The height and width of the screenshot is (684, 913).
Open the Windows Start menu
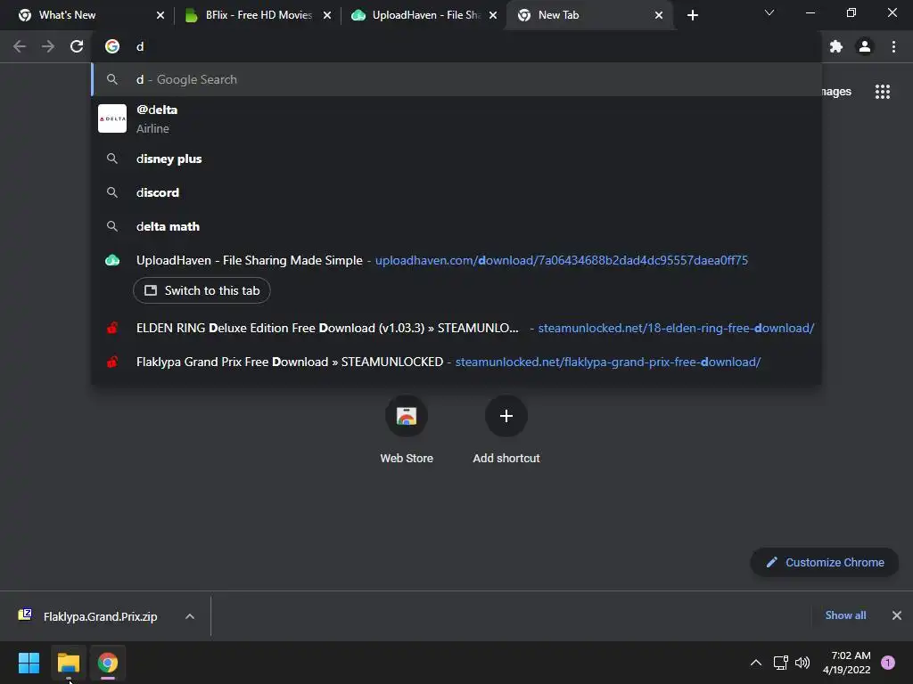coord(29,663)
